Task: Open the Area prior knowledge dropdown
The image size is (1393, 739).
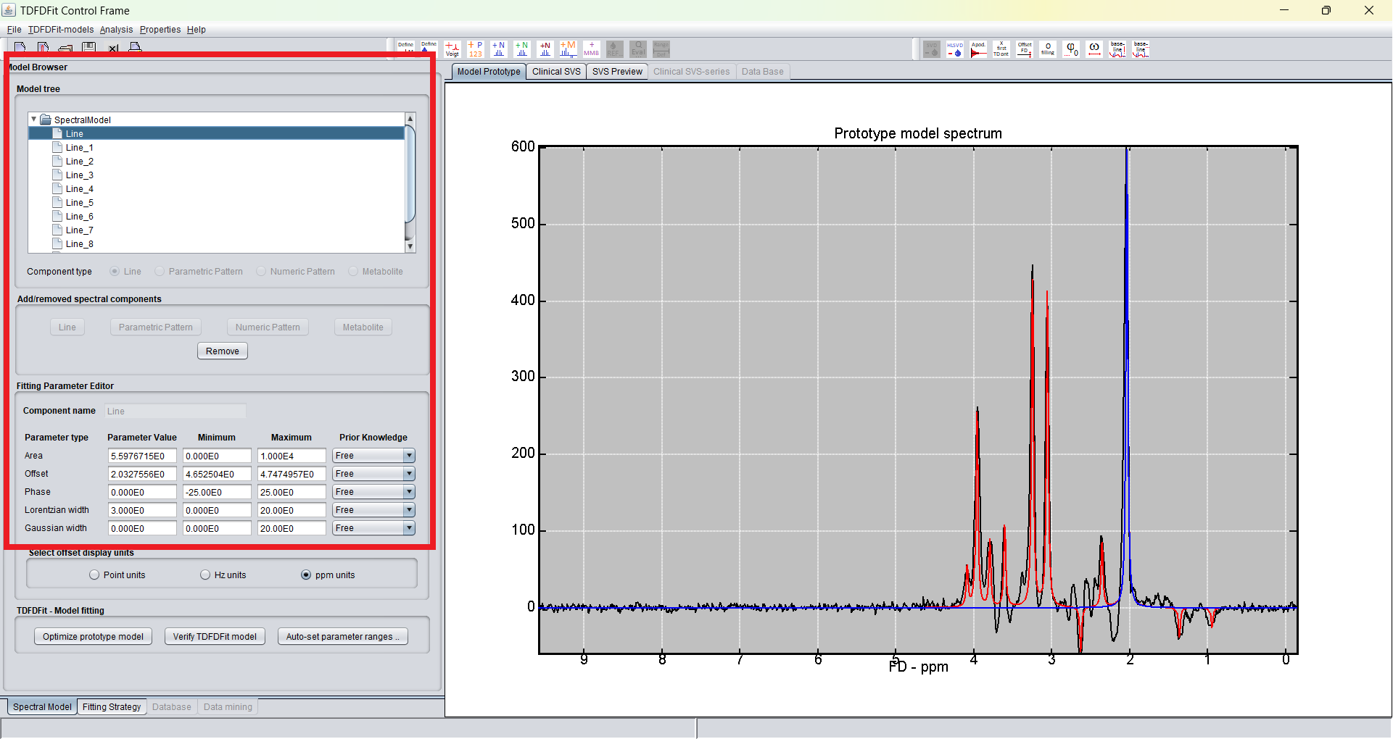Action: click(x=409, y=456)
